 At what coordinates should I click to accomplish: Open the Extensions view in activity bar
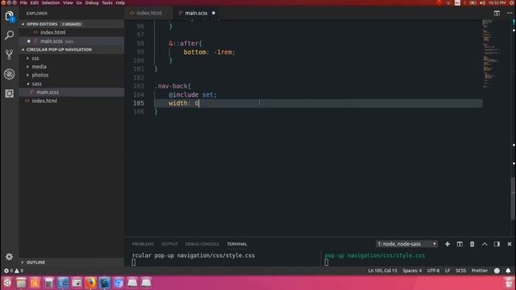click(9, 93)
